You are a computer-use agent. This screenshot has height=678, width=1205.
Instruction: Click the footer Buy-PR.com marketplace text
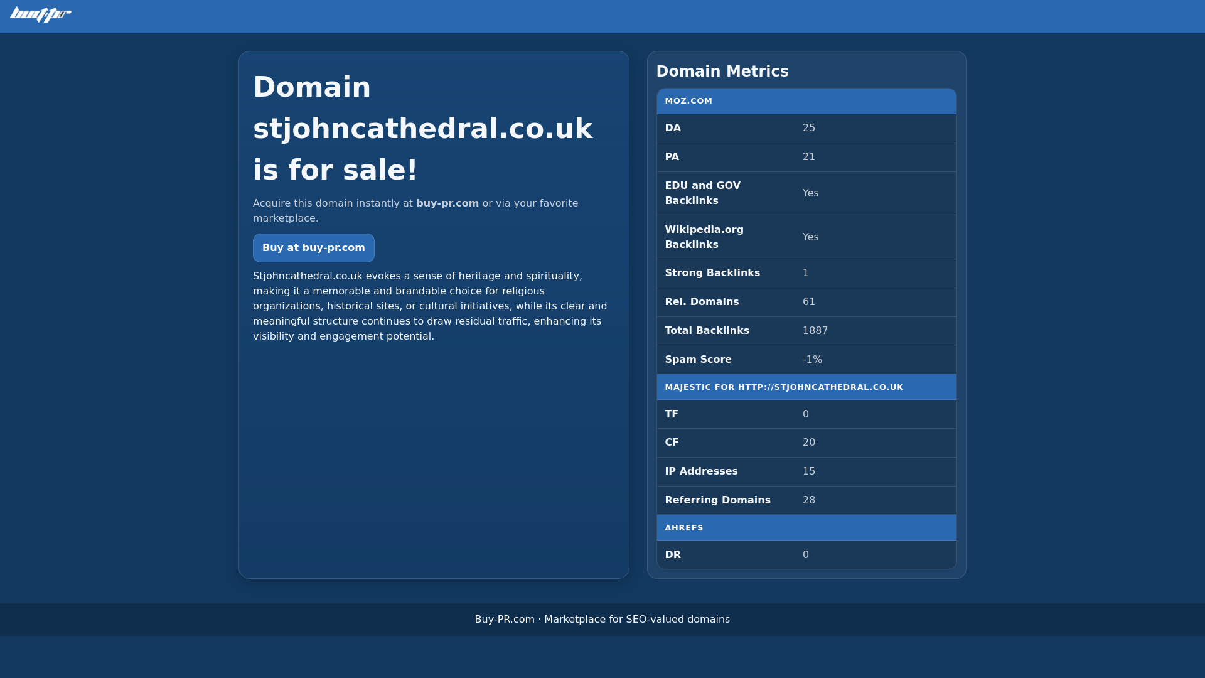(602, 620)
